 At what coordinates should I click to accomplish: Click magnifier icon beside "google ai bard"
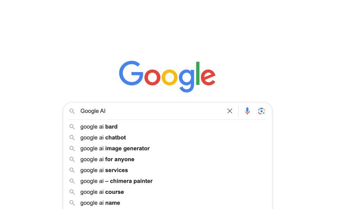(72, 127)
